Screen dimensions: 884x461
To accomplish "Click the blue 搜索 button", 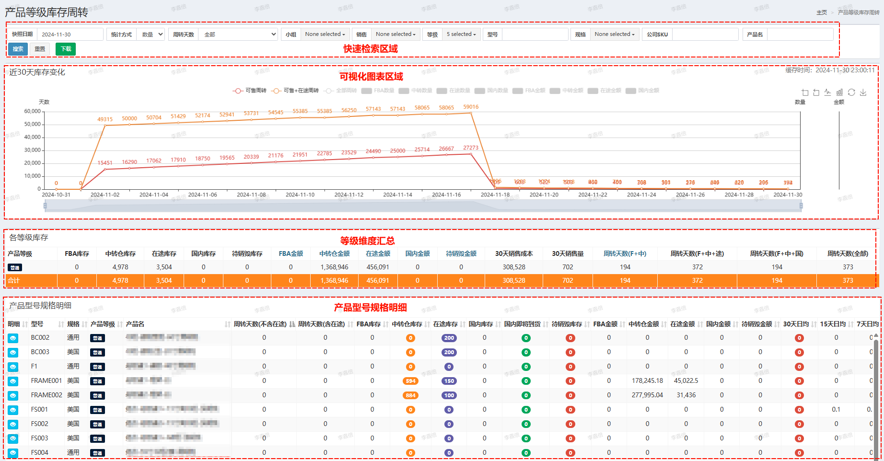I will [18, 49].
